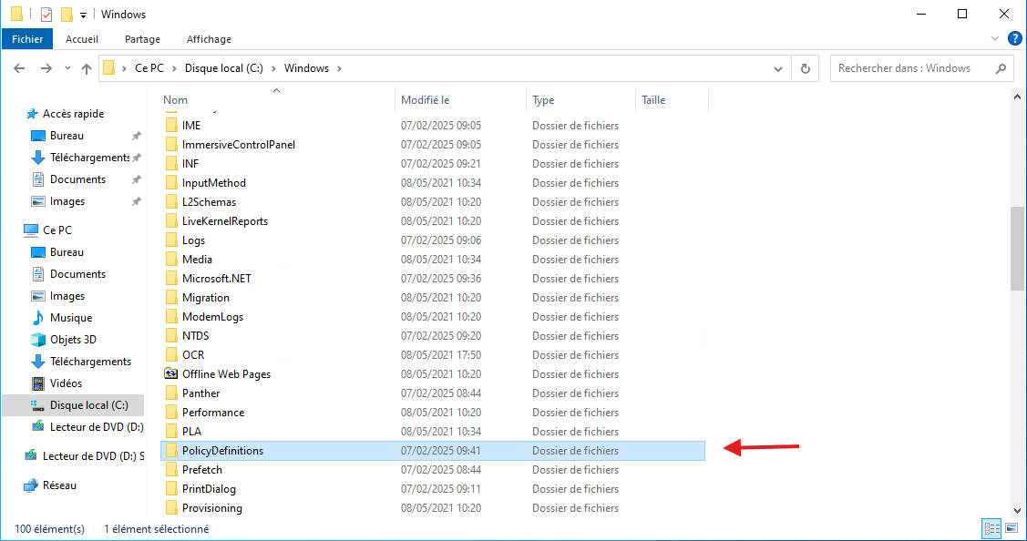
Task: Switch to large thumbnails view icon
Action: tap(1012, 528)
